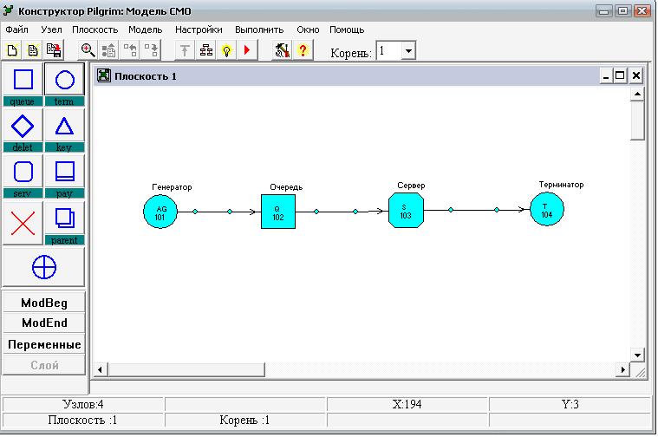Select the Сервер node S 103
658x437 pixels.
[x=406, y=211]
